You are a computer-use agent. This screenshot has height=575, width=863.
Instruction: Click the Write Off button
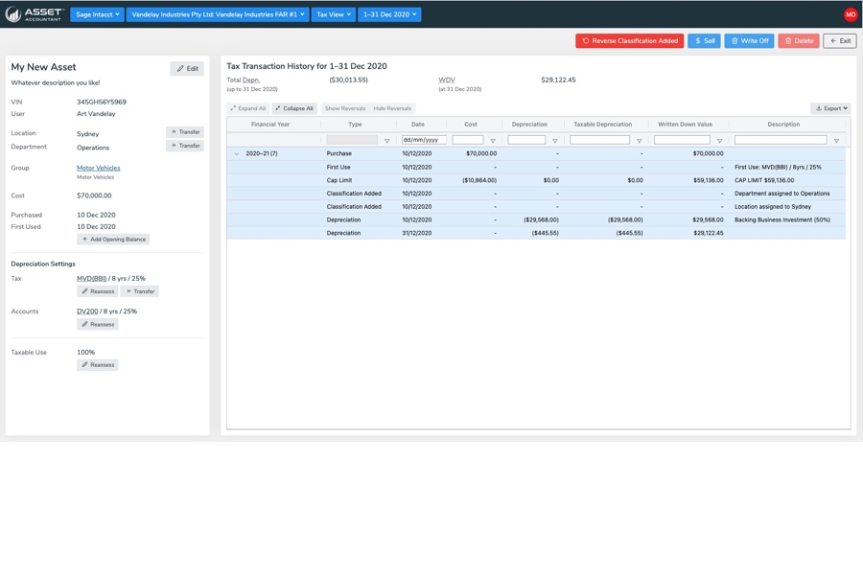749,41
